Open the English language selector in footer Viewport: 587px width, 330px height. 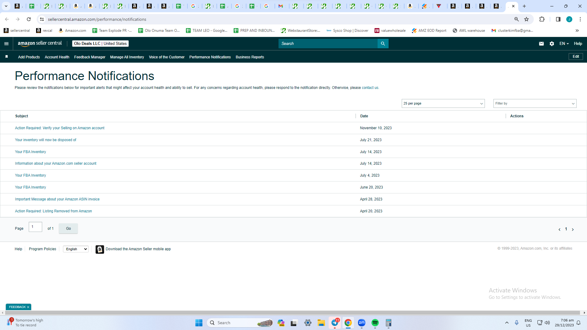76,249
